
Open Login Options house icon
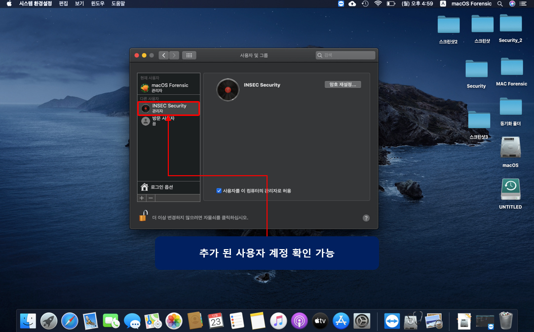point(145,187)
